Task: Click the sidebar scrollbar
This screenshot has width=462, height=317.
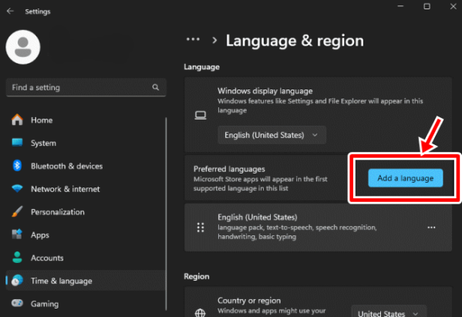Action: [166, 214]
